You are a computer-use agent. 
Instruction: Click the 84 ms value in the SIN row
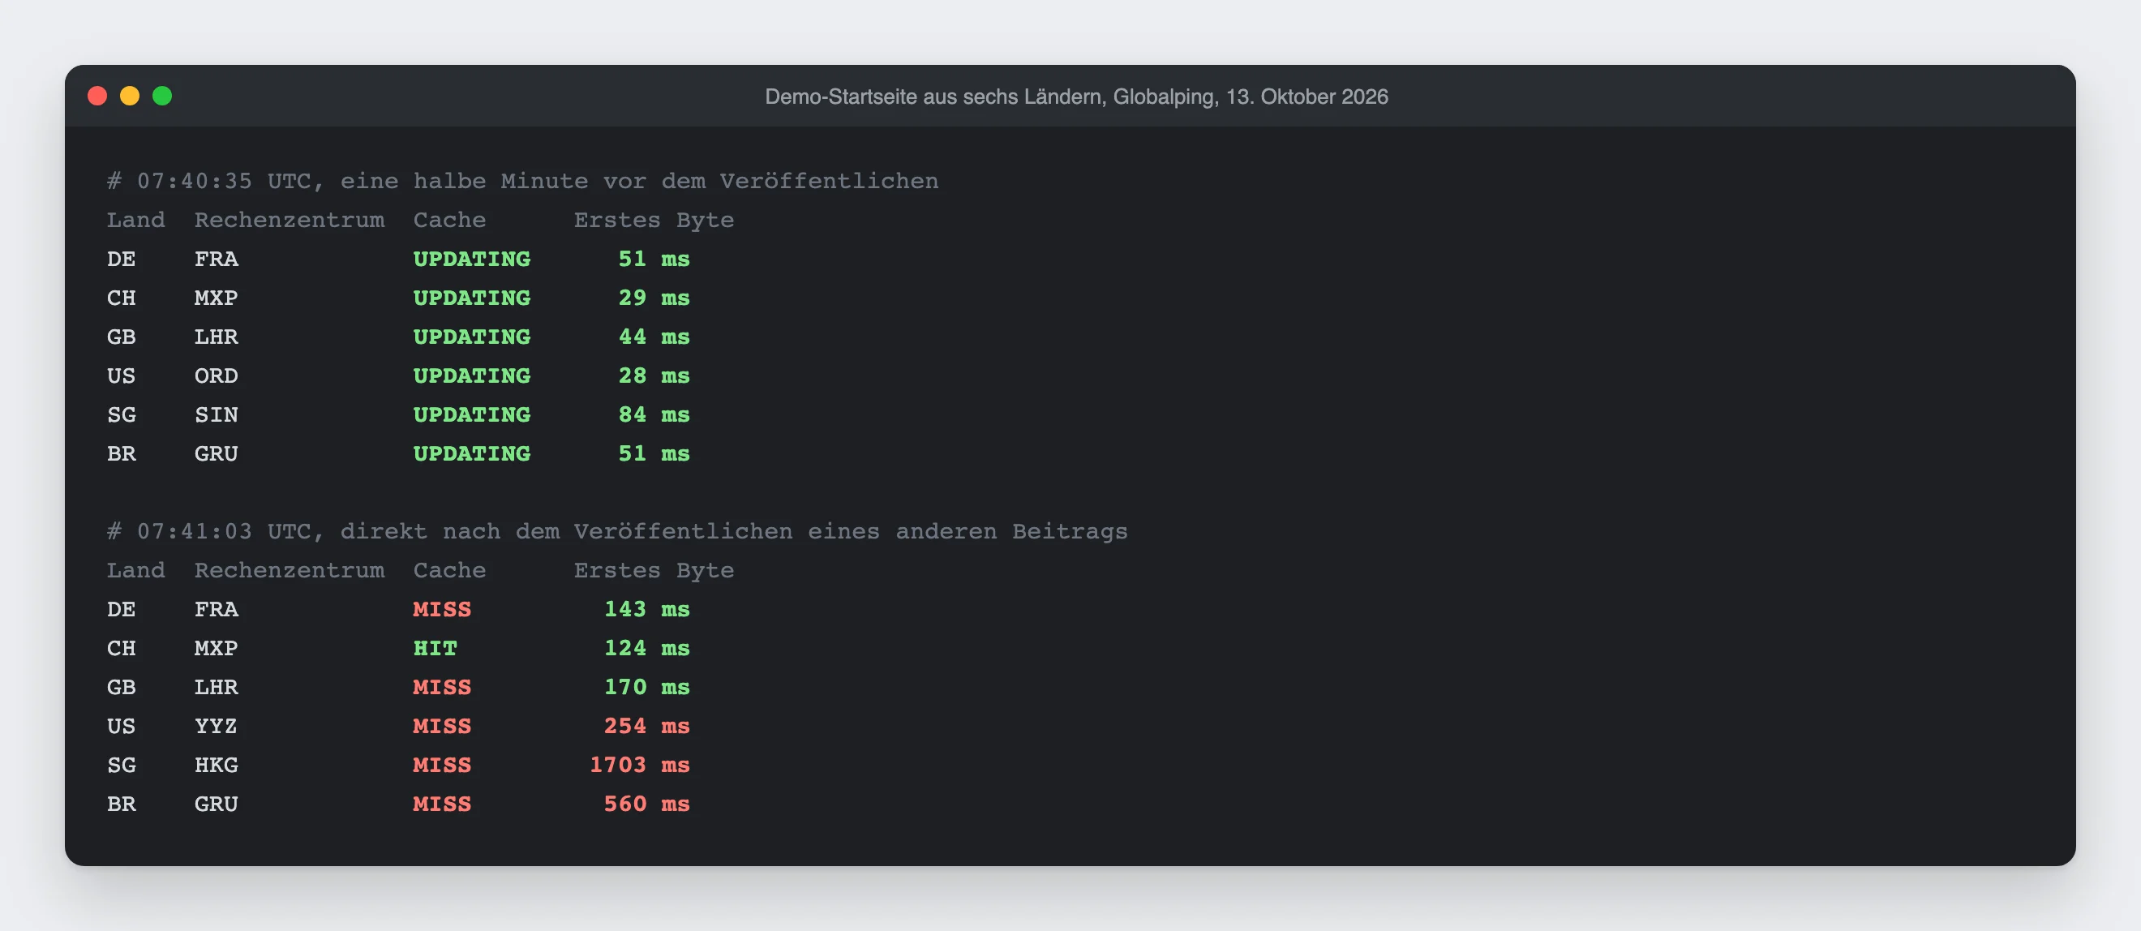(x=654, y=414)
